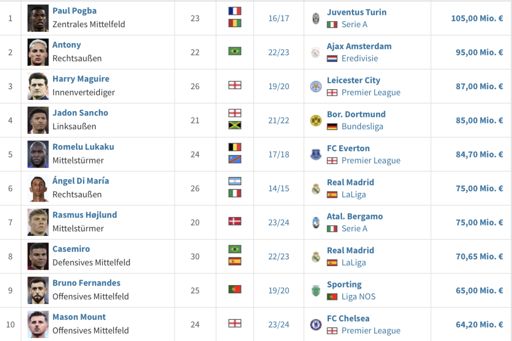
Task: Click the FC Chelsea club crest
Action: pyautogui.click(x=316, y=325)
